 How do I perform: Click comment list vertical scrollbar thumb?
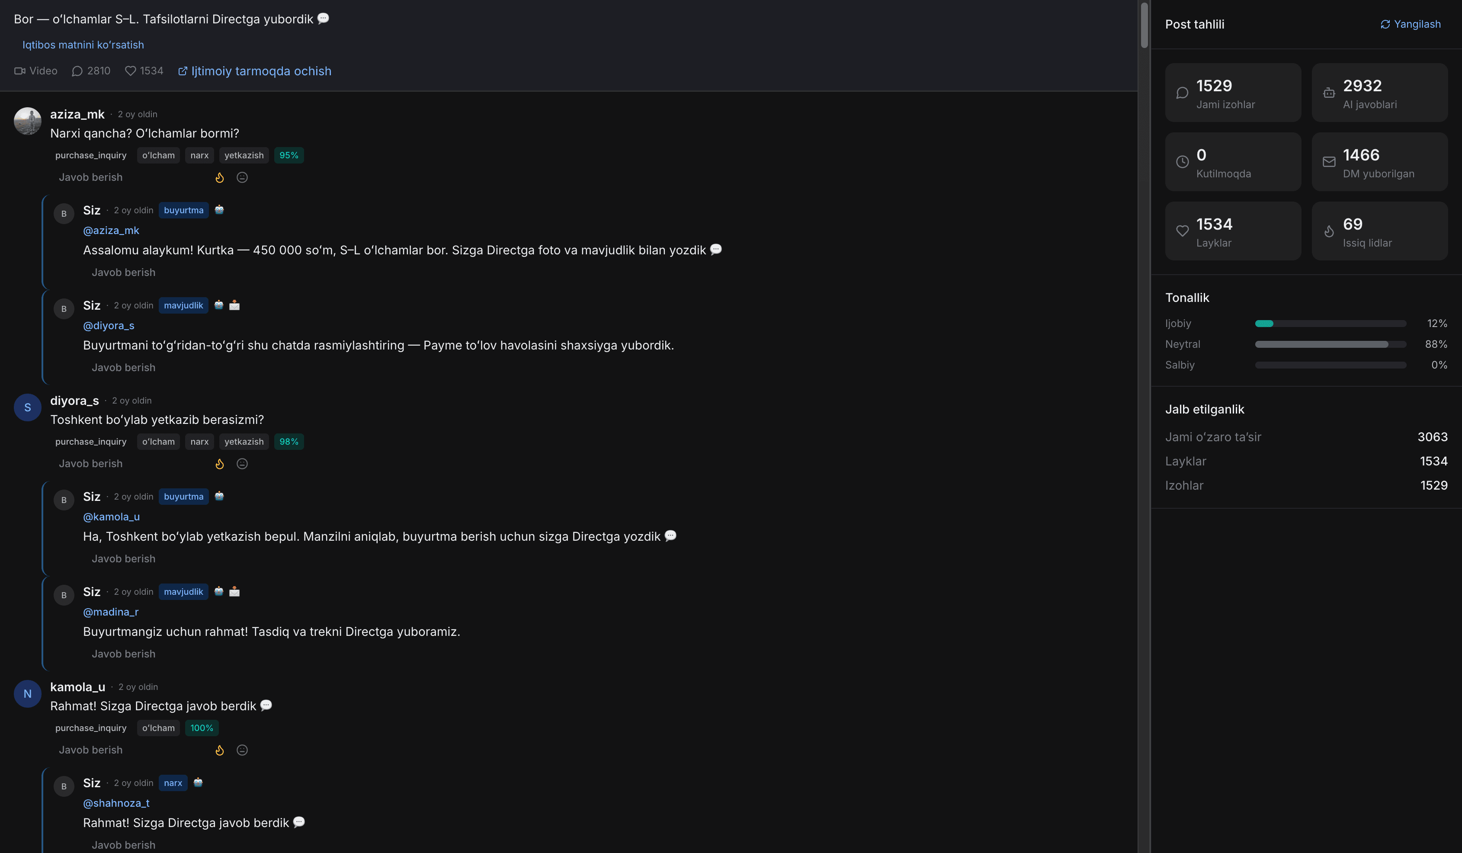(x=1144, y=25)
